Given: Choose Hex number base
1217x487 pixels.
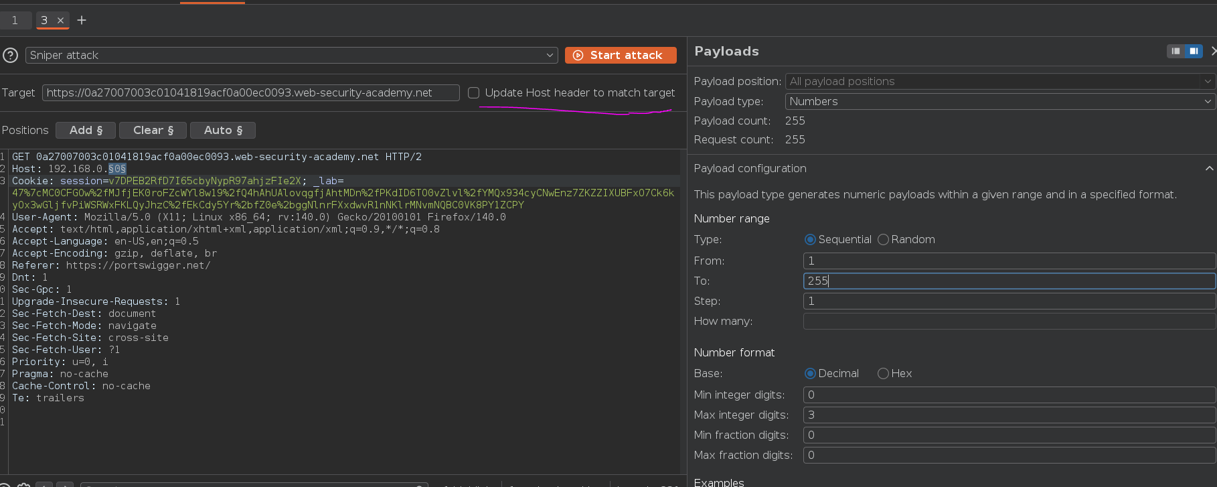Looking at the screenshot, I should click(x=883, y=373).
